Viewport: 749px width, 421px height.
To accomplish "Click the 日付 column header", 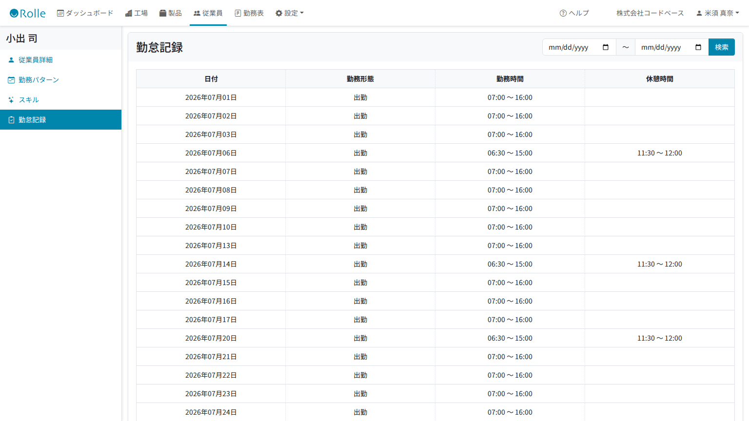I will pos(211,79).
